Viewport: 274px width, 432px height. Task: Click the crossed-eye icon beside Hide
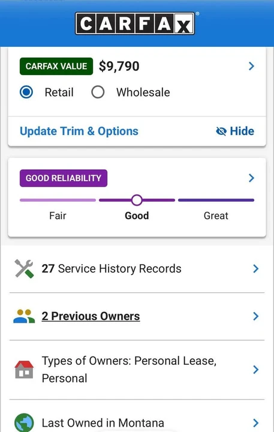(221, 131)
